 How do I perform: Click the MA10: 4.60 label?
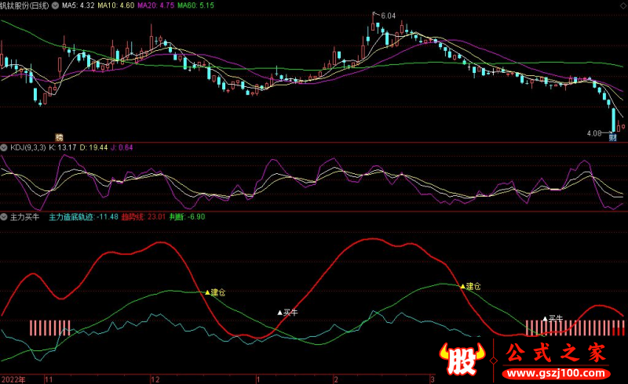tap(115, 5)
